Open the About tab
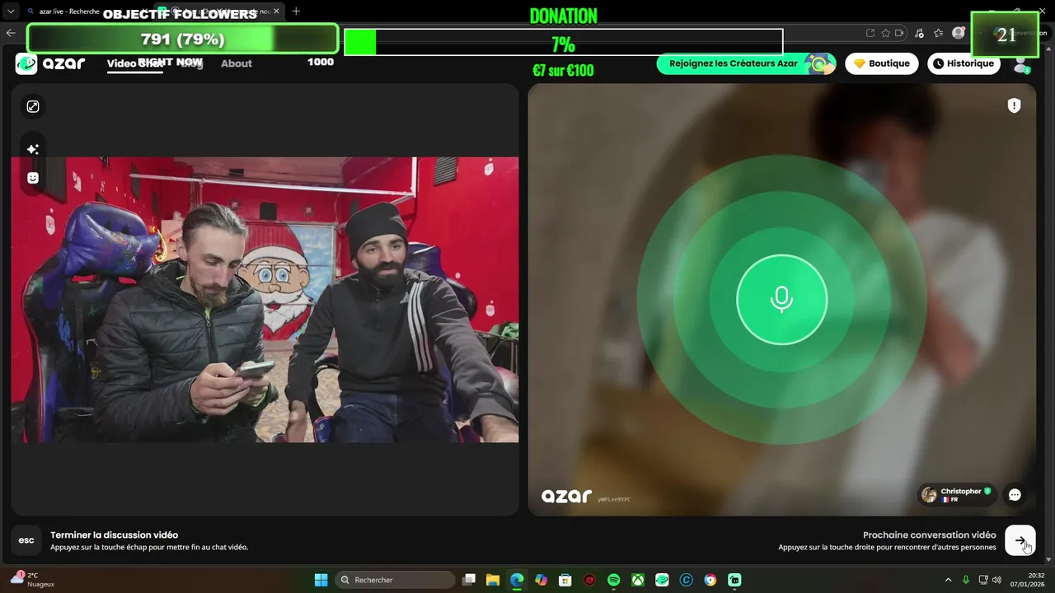Screen dimensions: 1055x593 [x=237, y=63]
